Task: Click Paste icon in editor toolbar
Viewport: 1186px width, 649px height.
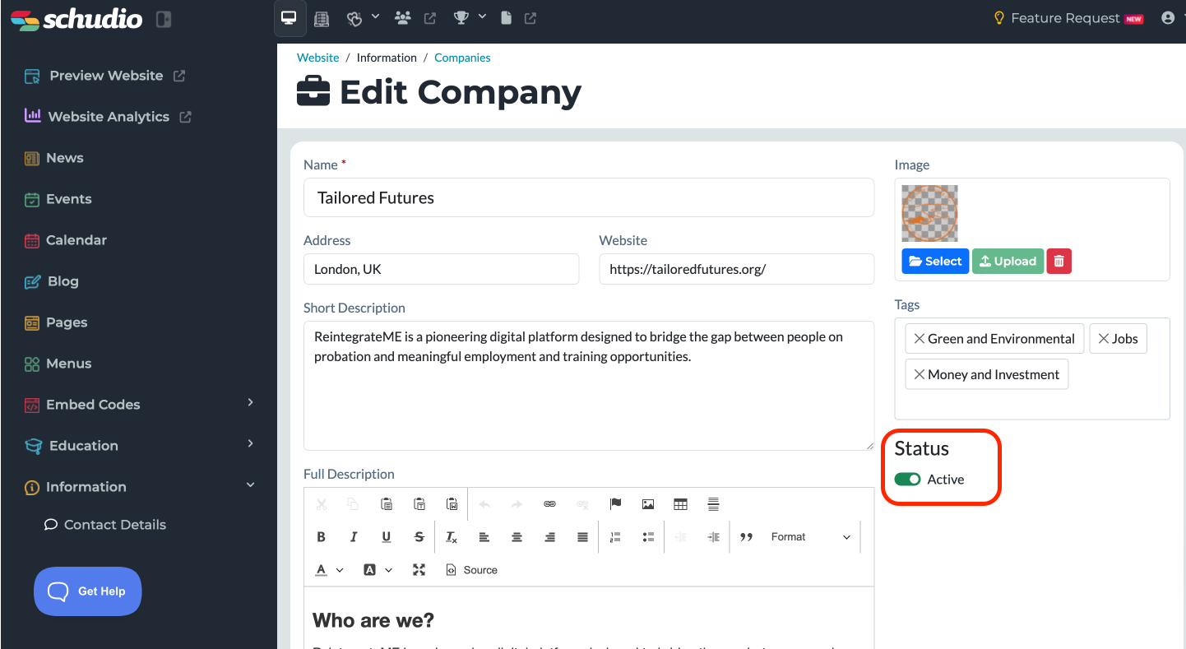Action: [x=387, y=504]
